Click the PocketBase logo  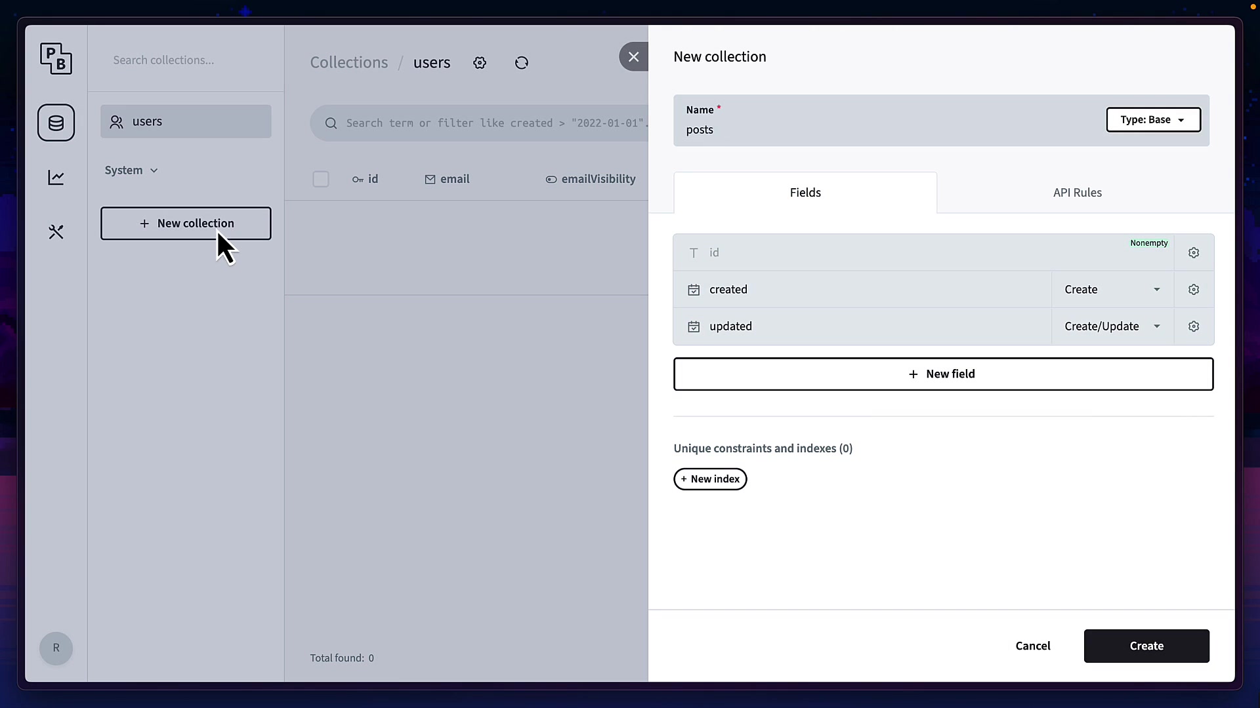pyautogui.click(x=56, y=58)
